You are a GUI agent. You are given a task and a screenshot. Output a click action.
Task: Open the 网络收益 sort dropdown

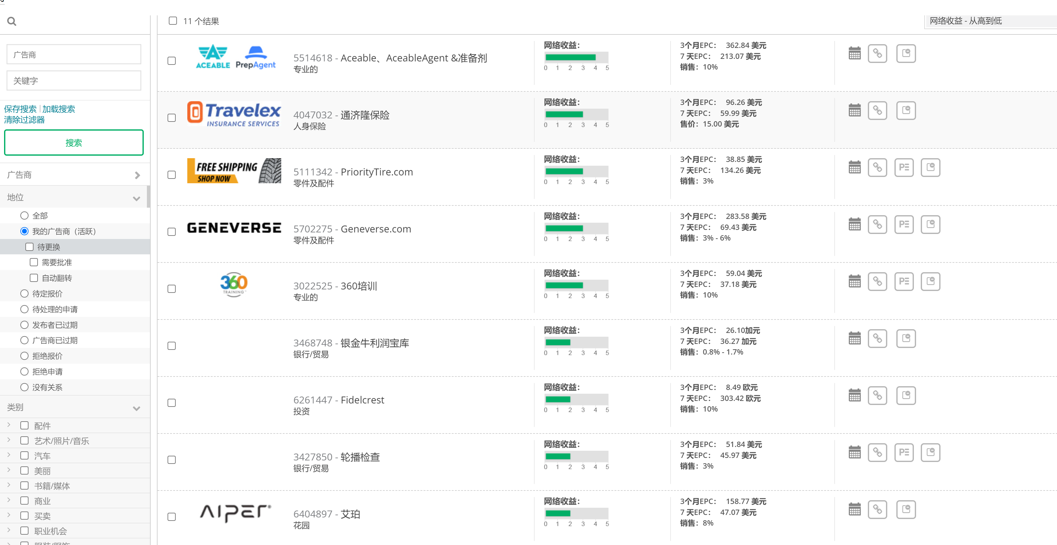990,21
